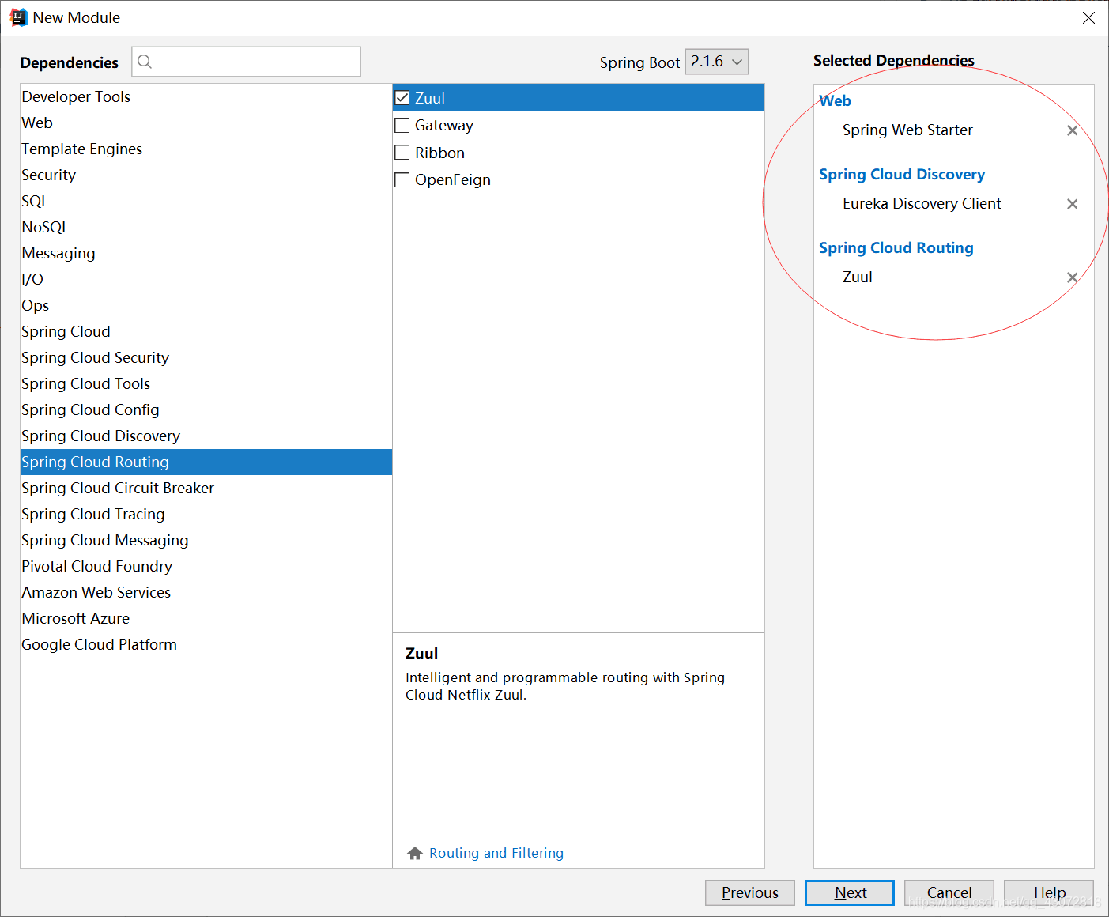Focus the dependencies search field

click(x=246, y=62)
